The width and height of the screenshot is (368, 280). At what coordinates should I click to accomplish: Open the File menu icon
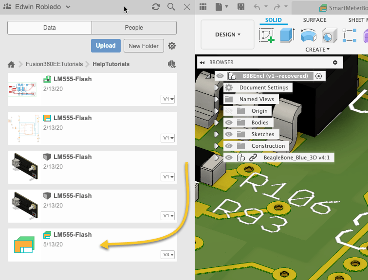(x=219, y=7)
